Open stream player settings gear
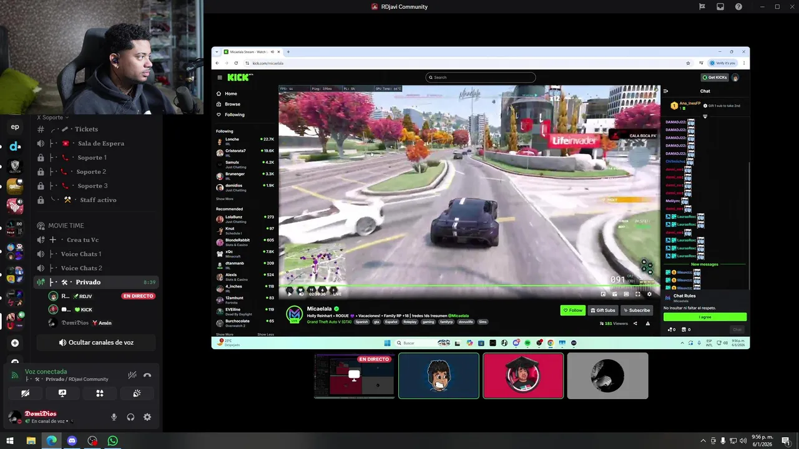The image size is (799, 449). pyautogui.click(x=649, y=294)
